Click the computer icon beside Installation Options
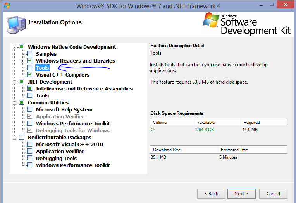This screenshot has height=203, width=296. [x=15, y=24]
